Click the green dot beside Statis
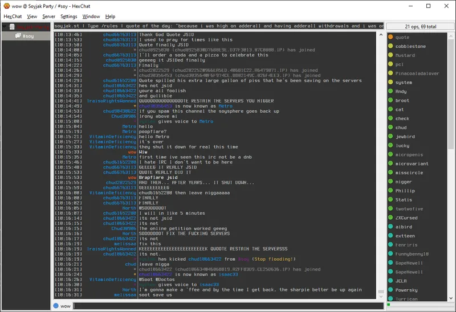The height and width of the screenshot is (312, 456). pyautogui.click(x=390, y=199)
